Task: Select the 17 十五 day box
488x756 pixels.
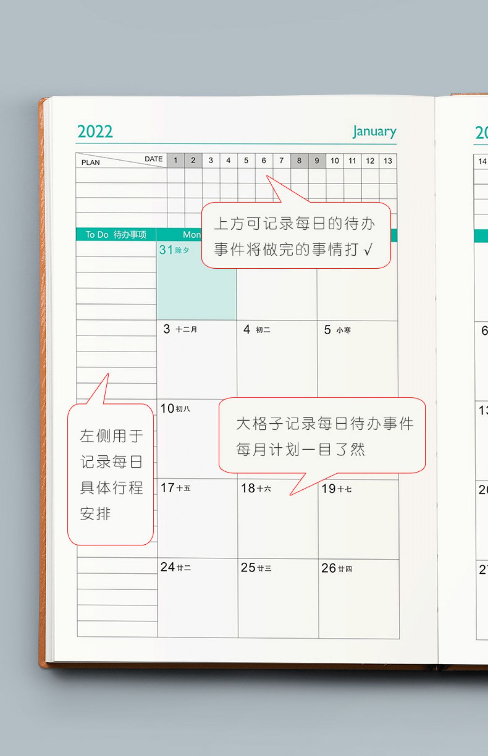Action: 197,518
